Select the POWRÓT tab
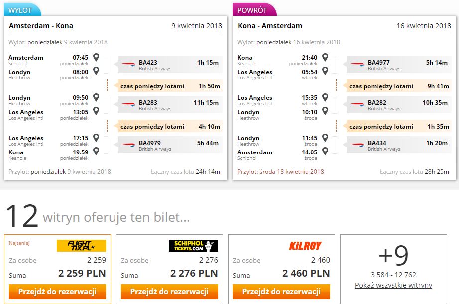This screenshot has height=304, width=459. coord(254,10)
